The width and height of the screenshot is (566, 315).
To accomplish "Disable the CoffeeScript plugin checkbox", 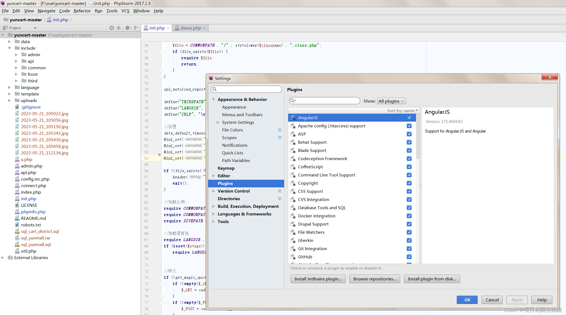I will point(409,167).
